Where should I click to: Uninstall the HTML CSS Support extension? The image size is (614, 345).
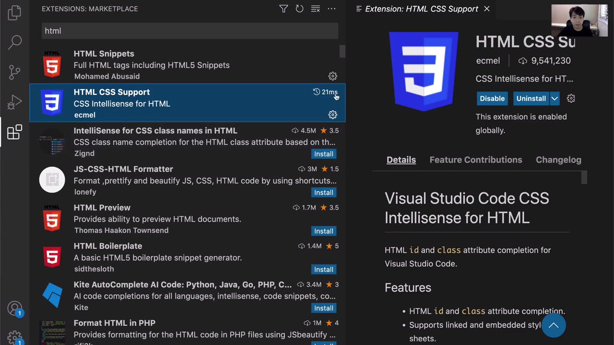point(531,98)
